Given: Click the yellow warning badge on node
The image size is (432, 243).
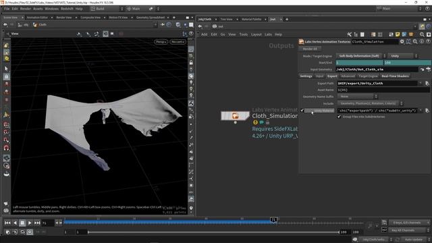Looking at the screenshot, I should click(255, 122).
